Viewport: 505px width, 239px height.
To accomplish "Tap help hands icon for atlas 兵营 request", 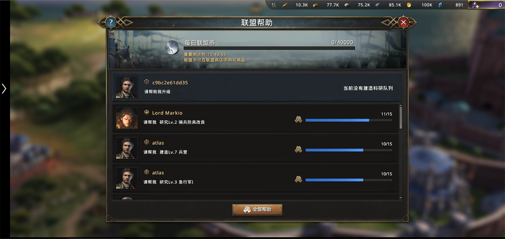I will pyautogui.click(x=298, y=149).
